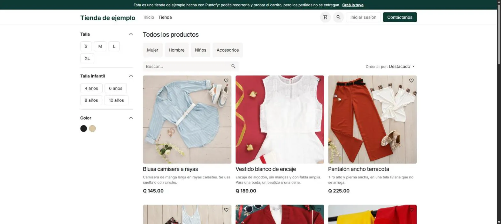501x224 pixels.
Task: Click the Blusa camisera a rayas title
Action: pyautogui.click(x=170, y=169)
